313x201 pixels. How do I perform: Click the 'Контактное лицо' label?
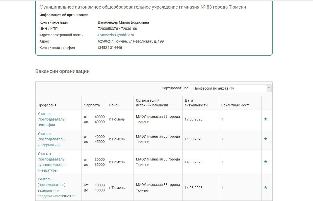pyautogui.click(x=54, y=22)
